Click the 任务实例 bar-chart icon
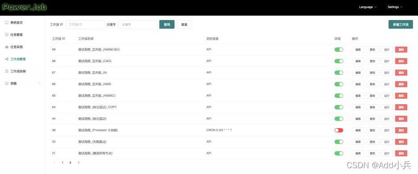Viewport: 418px width, 174px height. (7, 47)
